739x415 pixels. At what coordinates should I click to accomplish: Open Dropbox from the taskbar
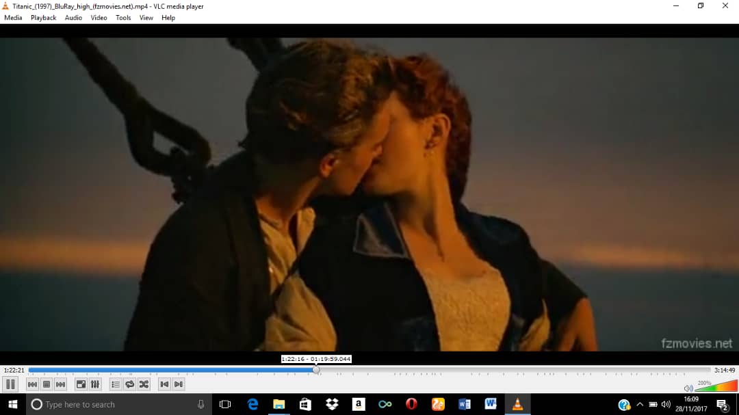point(332,404)
